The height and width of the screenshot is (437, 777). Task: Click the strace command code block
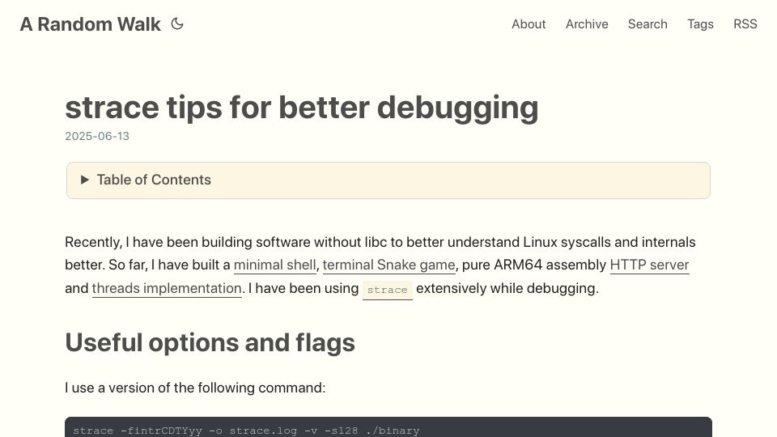click(x=388, y=427)
